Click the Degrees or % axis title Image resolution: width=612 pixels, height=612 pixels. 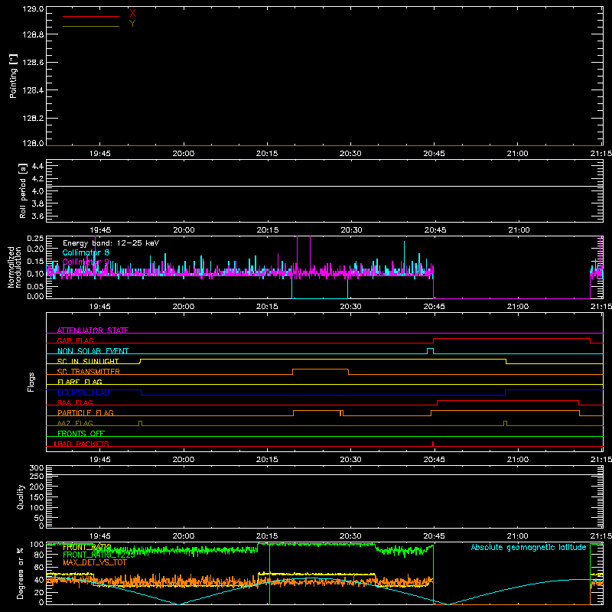tap(21, 573)
